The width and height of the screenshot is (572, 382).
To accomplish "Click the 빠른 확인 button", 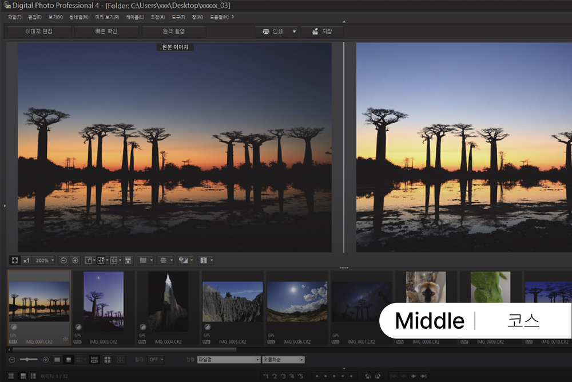I will (106, 31).
